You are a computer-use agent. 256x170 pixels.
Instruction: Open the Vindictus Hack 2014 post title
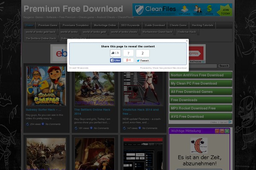tap(140, 112)
